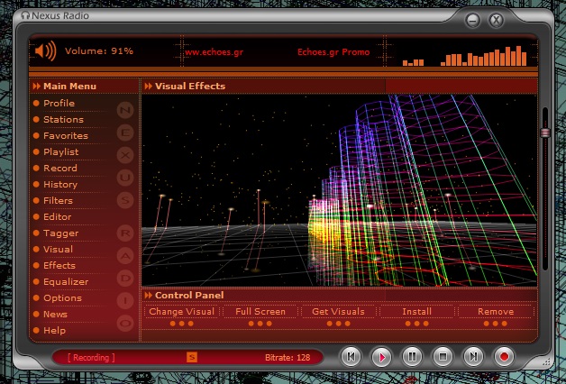566x384 pixels.
Task: Stop playback with the Stop button
Action: (442, 357)
